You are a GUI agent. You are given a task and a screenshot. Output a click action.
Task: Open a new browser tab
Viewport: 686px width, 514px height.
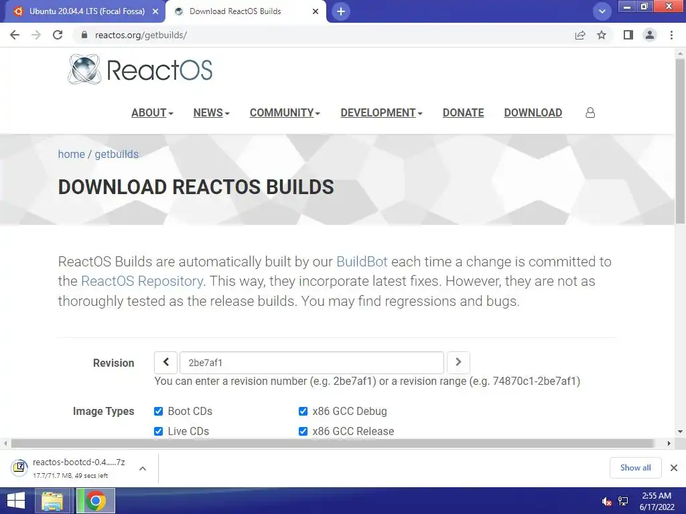[x=341, y=11]
